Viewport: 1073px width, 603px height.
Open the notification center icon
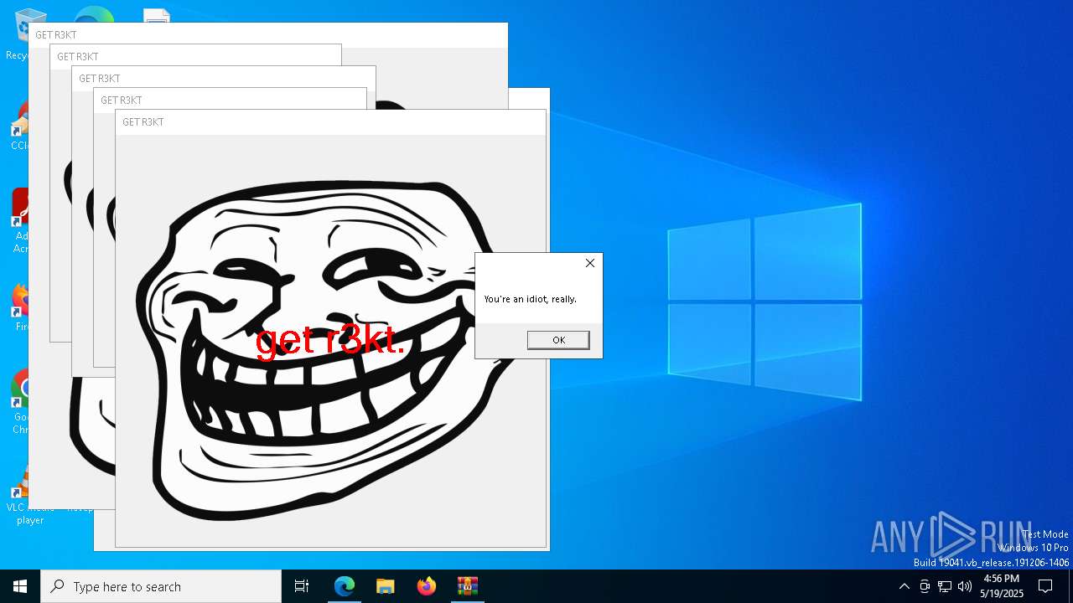(1045, 586)
